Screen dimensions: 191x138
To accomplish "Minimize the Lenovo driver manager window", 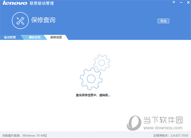I will pos(181,2).
